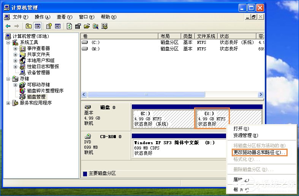The height and width of the screenshot is (196, 299).
Task: Click the gray Forward arrow in the toolbar
Action: [x=17, y=26]
